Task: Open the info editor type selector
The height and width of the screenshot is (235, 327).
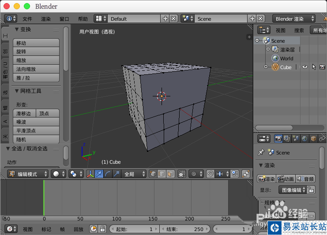Action: [x=11, y=19]
